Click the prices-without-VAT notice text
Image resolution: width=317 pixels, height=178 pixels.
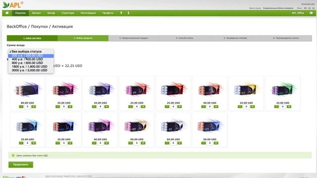[32, 156]
